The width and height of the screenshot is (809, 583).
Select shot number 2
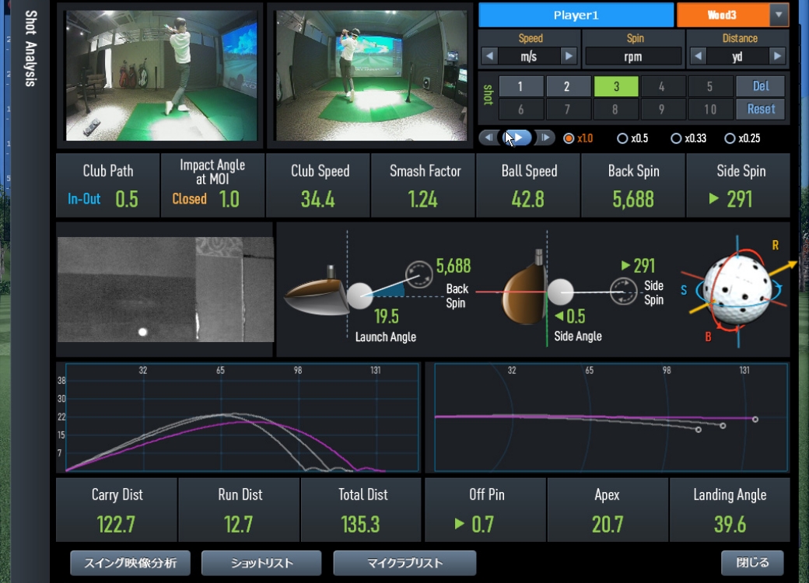pyautogui.click(x=567, y=86)
